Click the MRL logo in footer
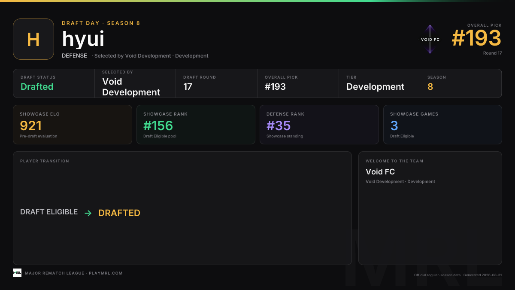This screenshot has height=290, width=515. coord(17,273)
